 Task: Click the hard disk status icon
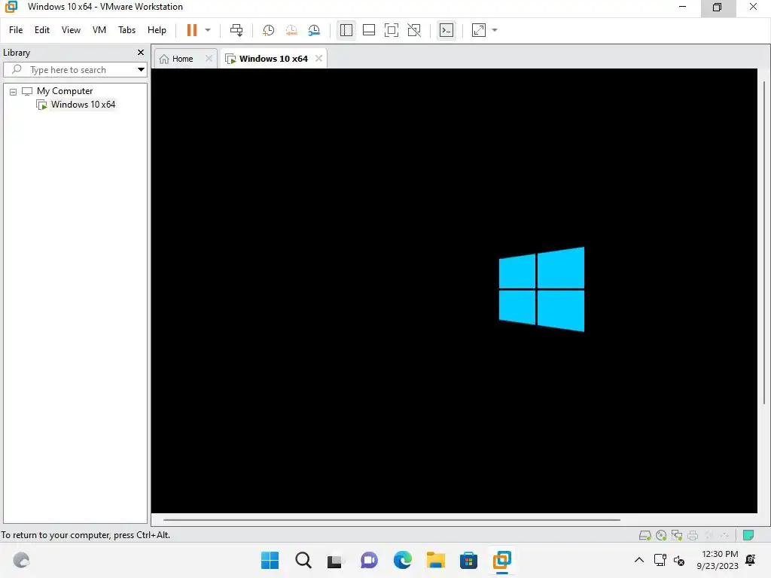tap(645, 535)
